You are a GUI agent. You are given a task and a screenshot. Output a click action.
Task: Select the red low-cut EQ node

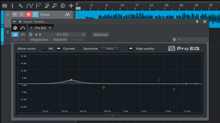coord(60,84)
